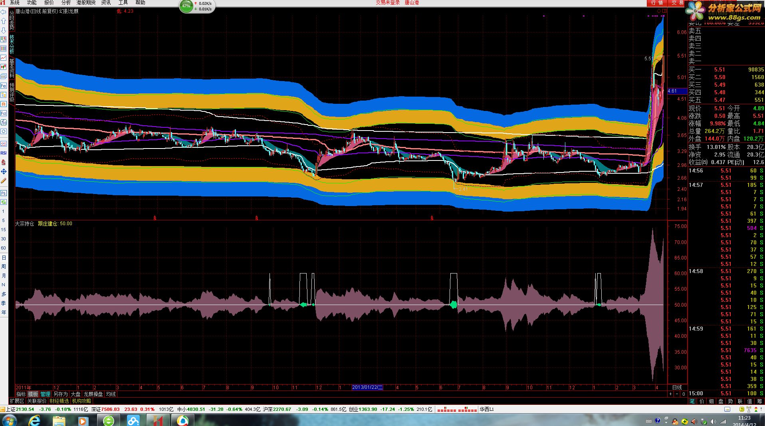Select the blue four-way move arrows icon
The width and height of the screenshot is (765, 426).
click(4, 171)
